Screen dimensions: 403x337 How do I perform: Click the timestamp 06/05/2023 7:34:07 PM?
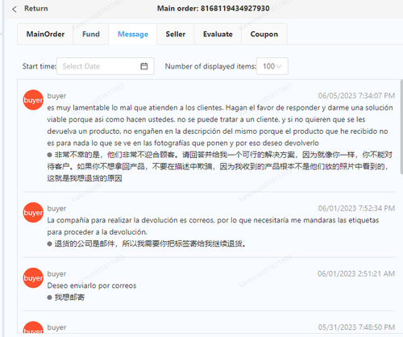tap(356, 96)
